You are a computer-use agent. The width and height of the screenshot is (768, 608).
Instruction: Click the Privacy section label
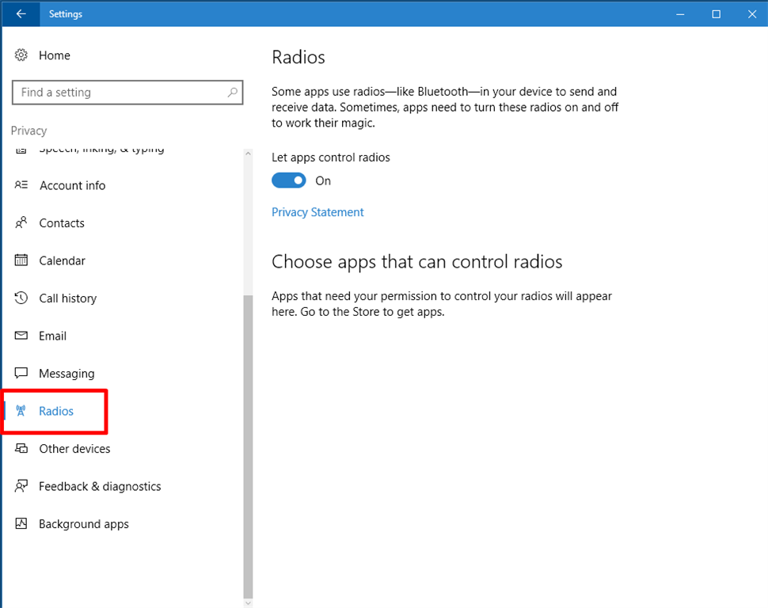tap(29, 131)
